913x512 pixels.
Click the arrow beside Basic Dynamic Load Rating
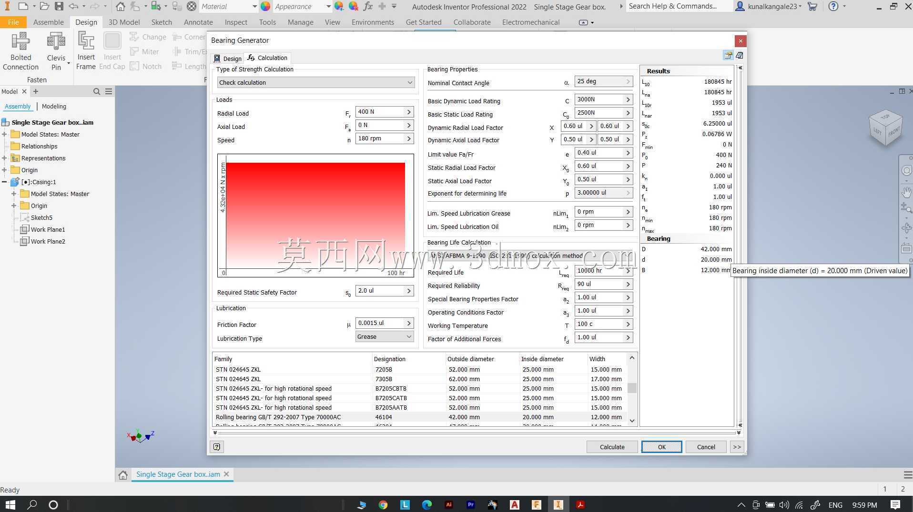coord(628,99)
